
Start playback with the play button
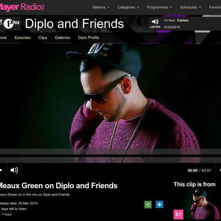tap(1, 170)
